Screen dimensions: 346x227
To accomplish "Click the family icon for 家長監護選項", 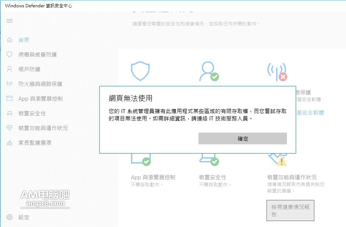I will pyautogui.click(x=10, y=143).
